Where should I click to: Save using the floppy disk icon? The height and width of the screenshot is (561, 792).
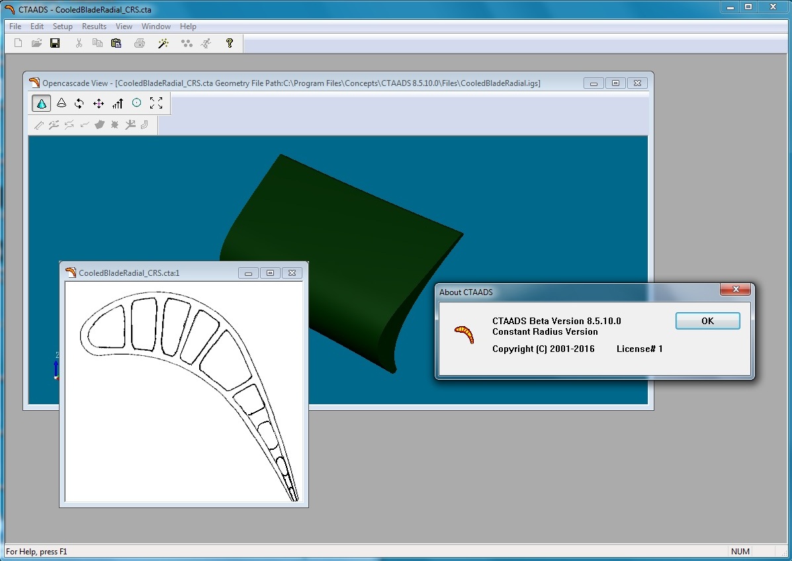55,44
